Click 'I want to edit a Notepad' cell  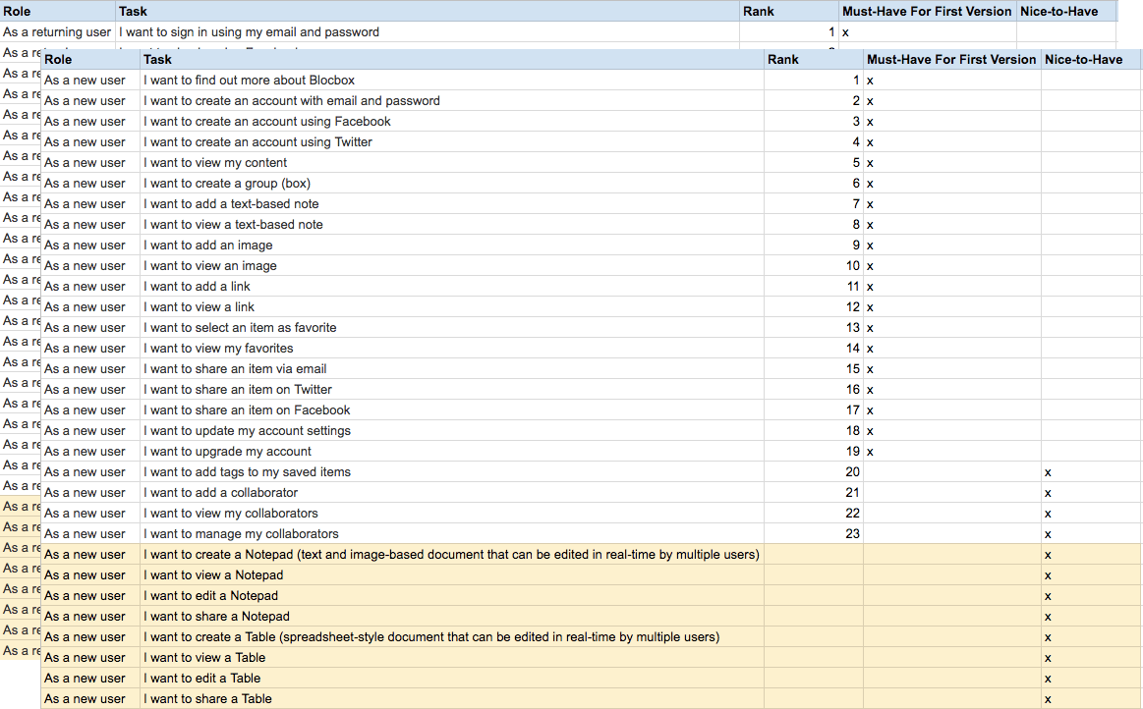(452, 596)
